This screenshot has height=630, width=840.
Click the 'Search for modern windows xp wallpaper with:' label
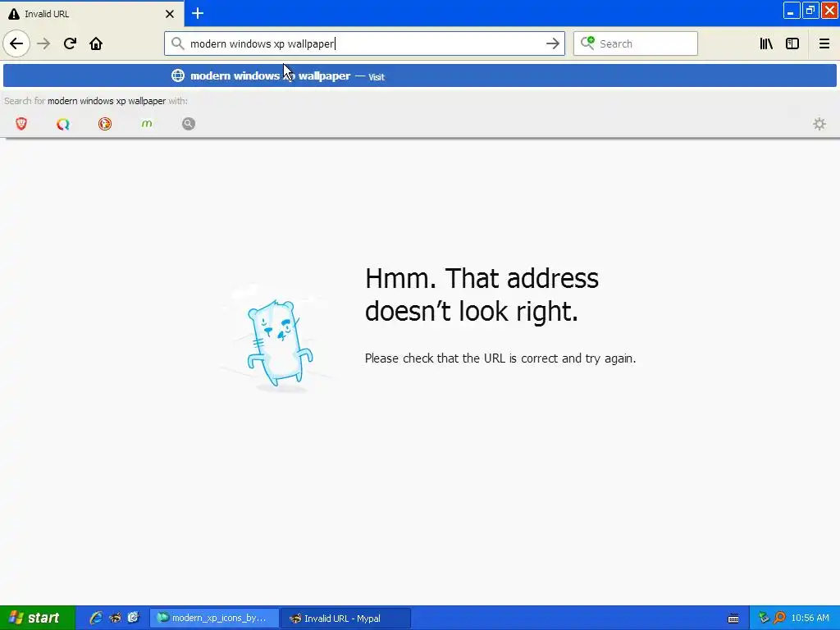click(x=96, y=101)
